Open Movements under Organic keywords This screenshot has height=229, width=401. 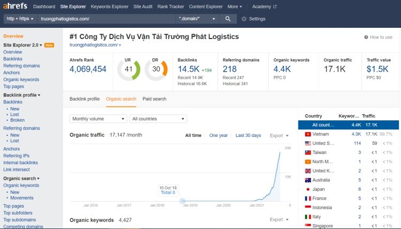[x=22, y=198]
